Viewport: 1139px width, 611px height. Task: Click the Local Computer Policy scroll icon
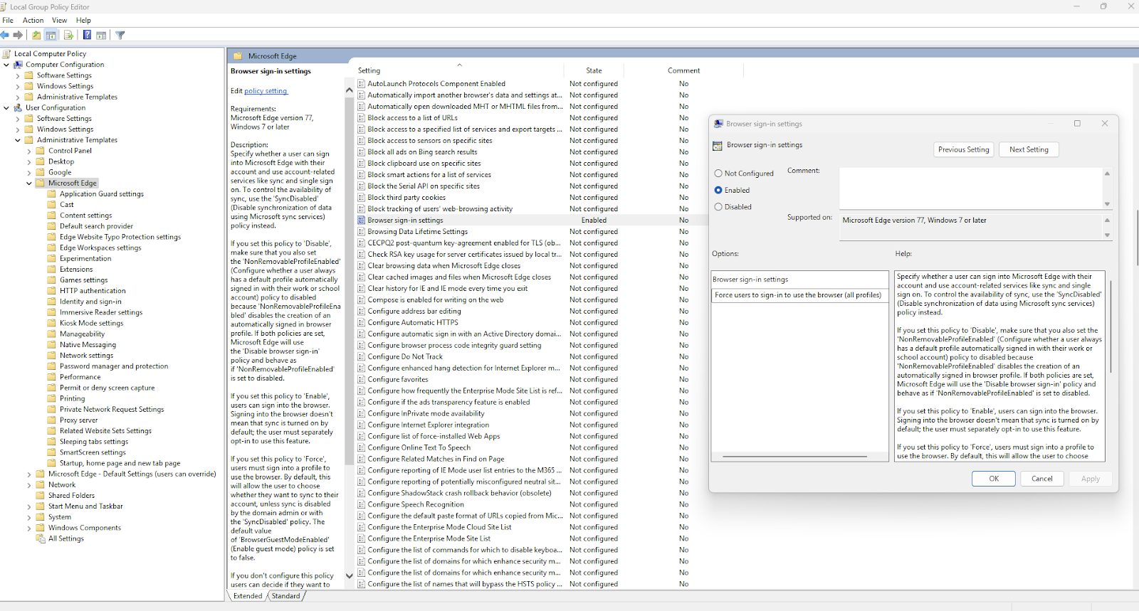tap(6, 53)
